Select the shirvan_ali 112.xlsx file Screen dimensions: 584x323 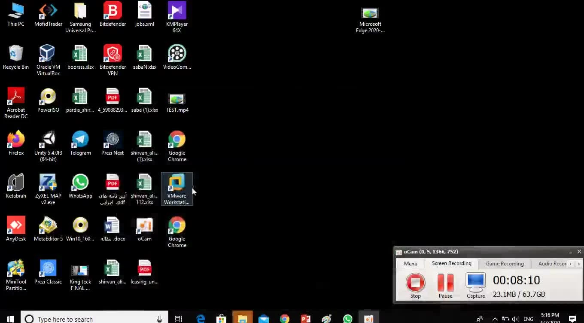pos(145,189)
